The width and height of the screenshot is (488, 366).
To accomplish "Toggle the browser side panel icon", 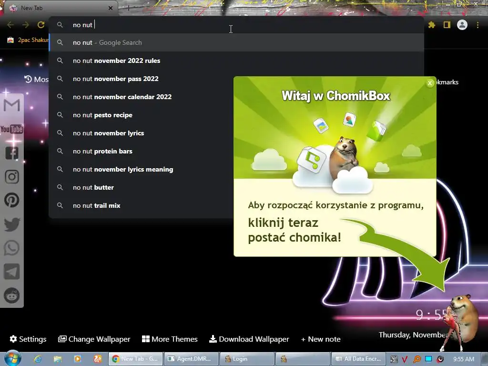I will click(x=447, y=25).
